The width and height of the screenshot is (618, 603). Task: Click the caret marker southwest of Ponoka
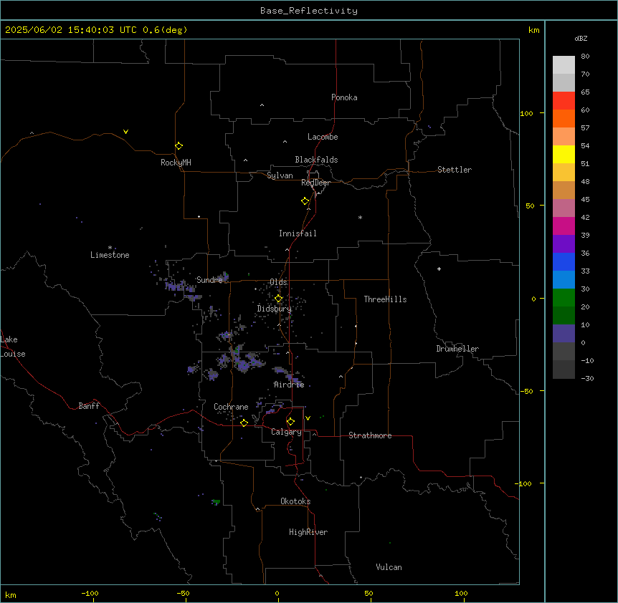pyautogui.click(x=262, y=105)
